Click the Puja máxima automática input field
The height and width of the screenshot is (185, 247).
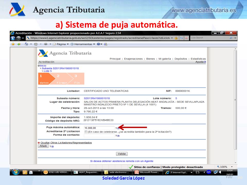click(x=99, y=128)
